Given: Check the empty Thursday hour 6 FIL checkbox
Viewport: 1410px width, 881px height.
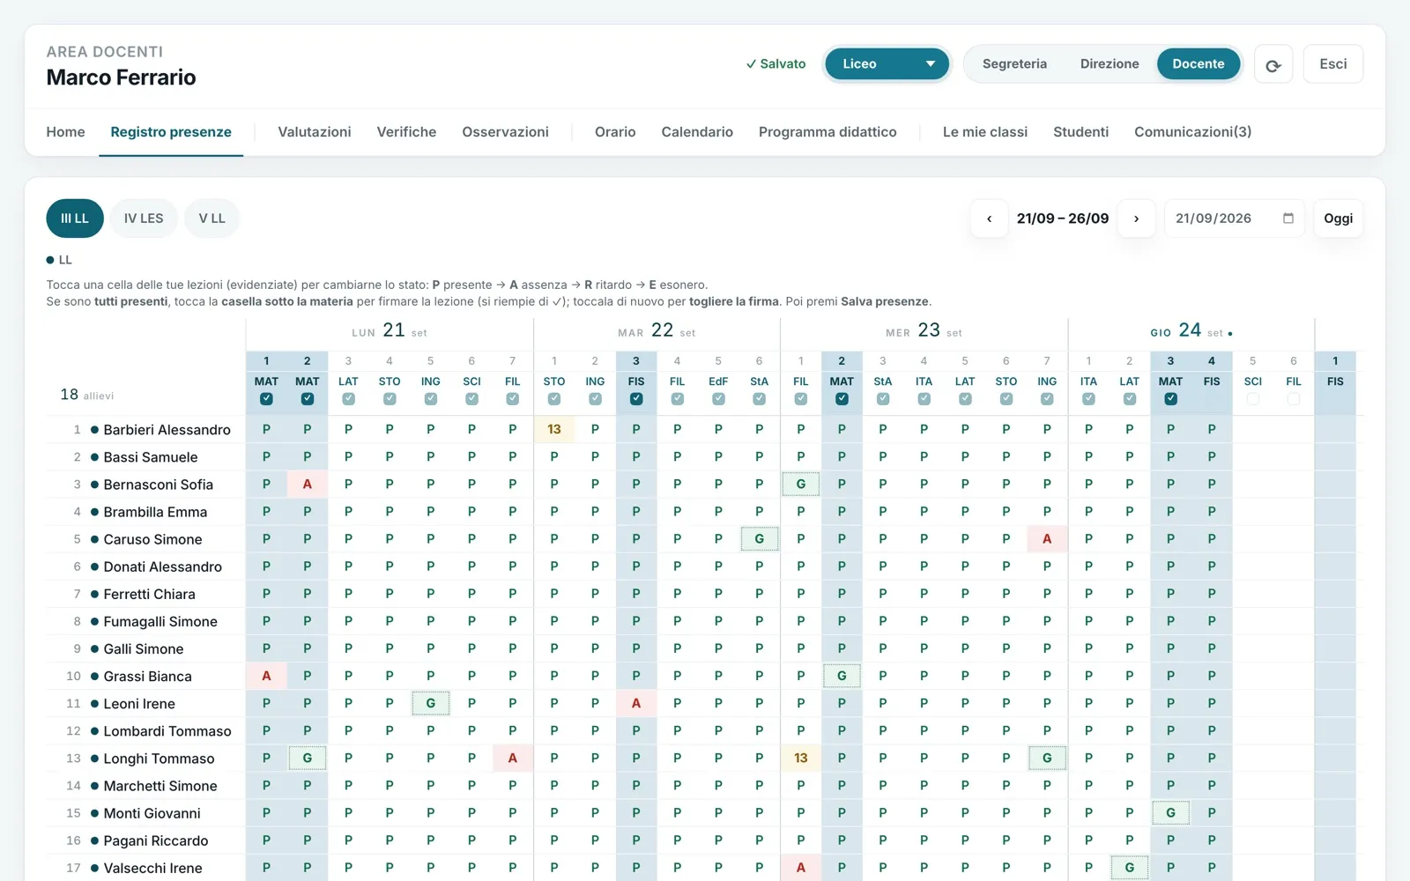Looking at the screenshot, I should click(x=1293, y=399).
